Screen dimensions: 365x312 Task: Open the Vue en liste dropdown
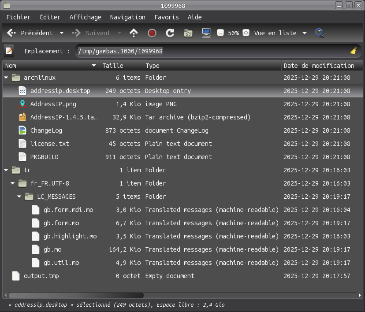pyautogui.click(x=305, y=33)
